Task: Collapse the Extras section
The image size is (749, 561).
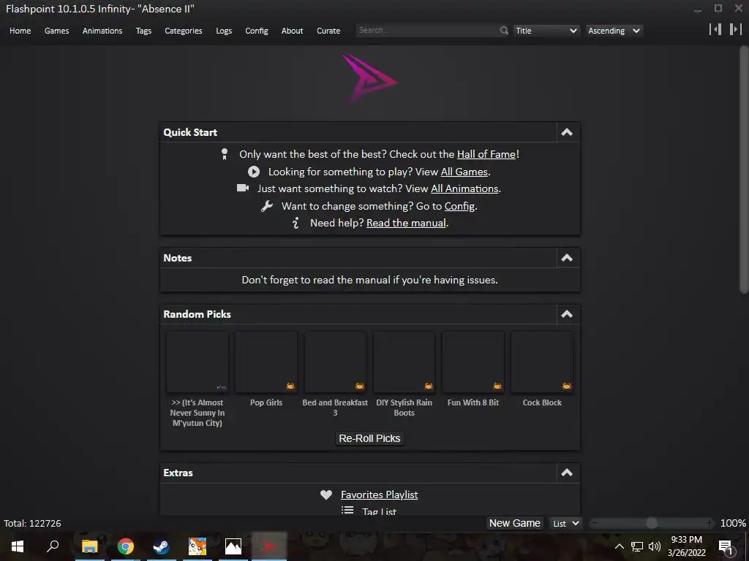Action: (x=567, y=473)
